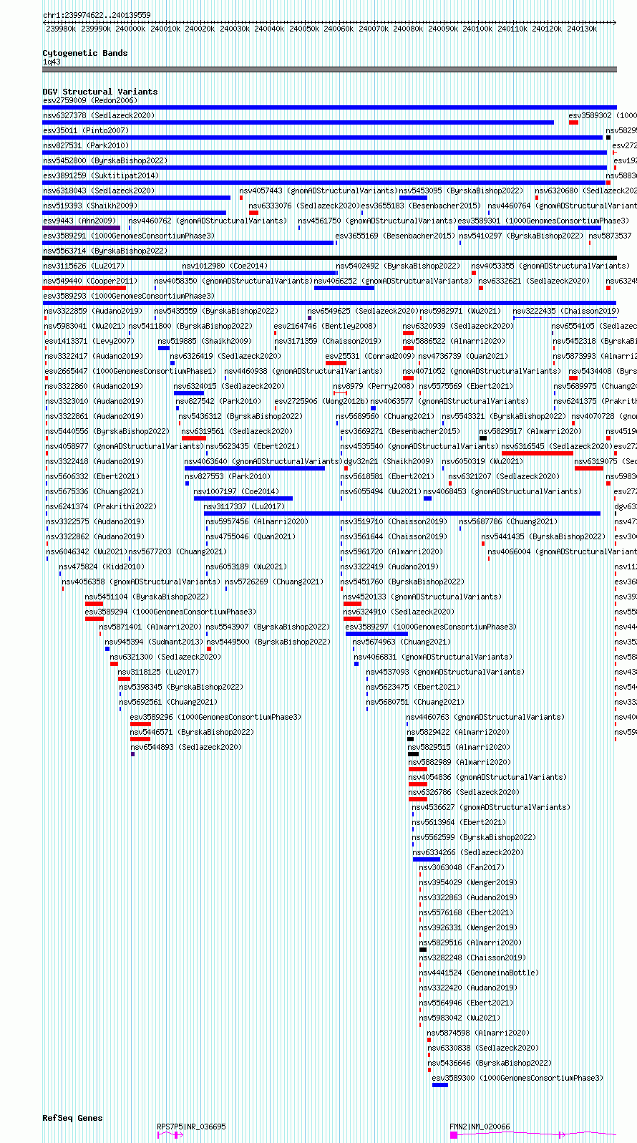Open variant nsv4063640 (gnomADStructuralVariants)
This screenshot has height=1143, width=637.
(254, 468)
